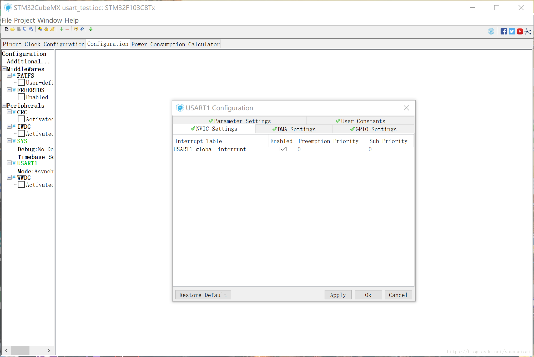This screenshot has width=534, height=357.
Task: Switch to User Constants tab
Action: pyautogui.click(x=360, y=121)
